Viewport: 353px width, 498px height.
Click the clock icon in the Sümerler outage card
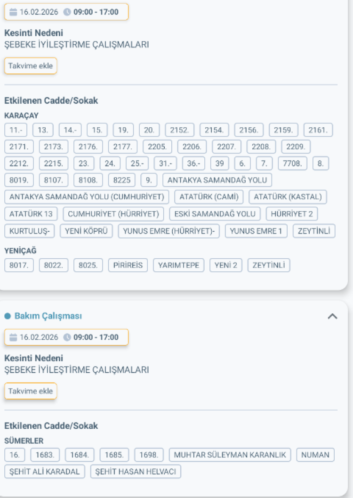point(67,337)
